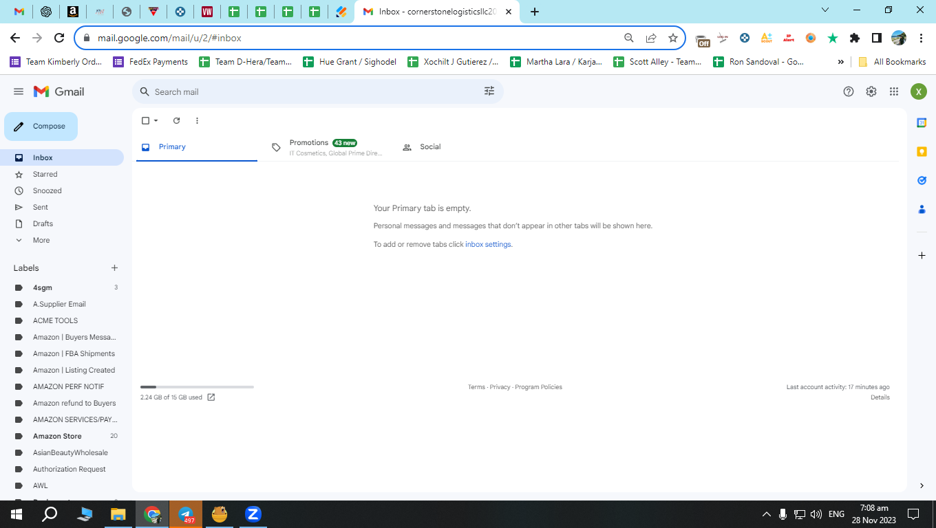Open the Google apps grid icon
936x528 pixels.
894,91
